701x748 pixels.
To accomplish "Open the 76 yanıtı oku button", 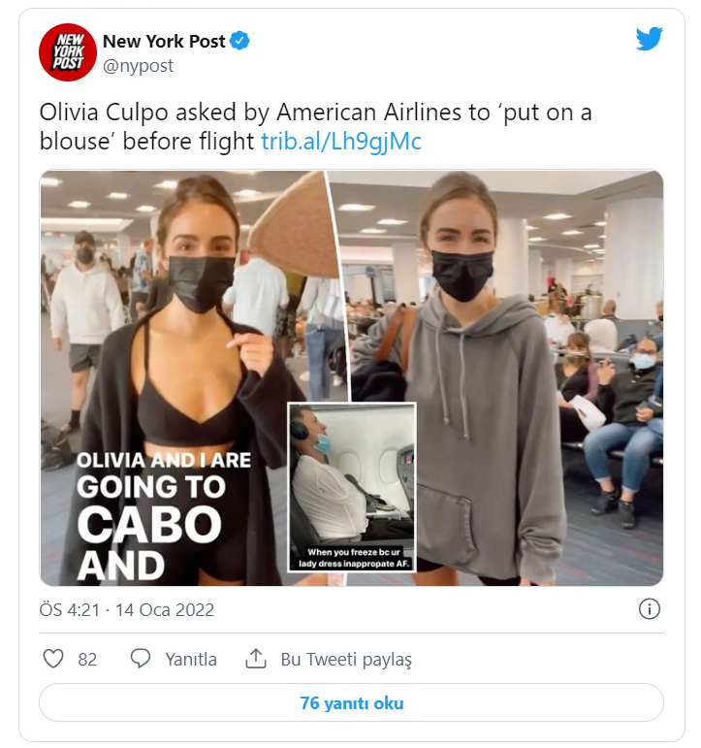I will point(351,702).
